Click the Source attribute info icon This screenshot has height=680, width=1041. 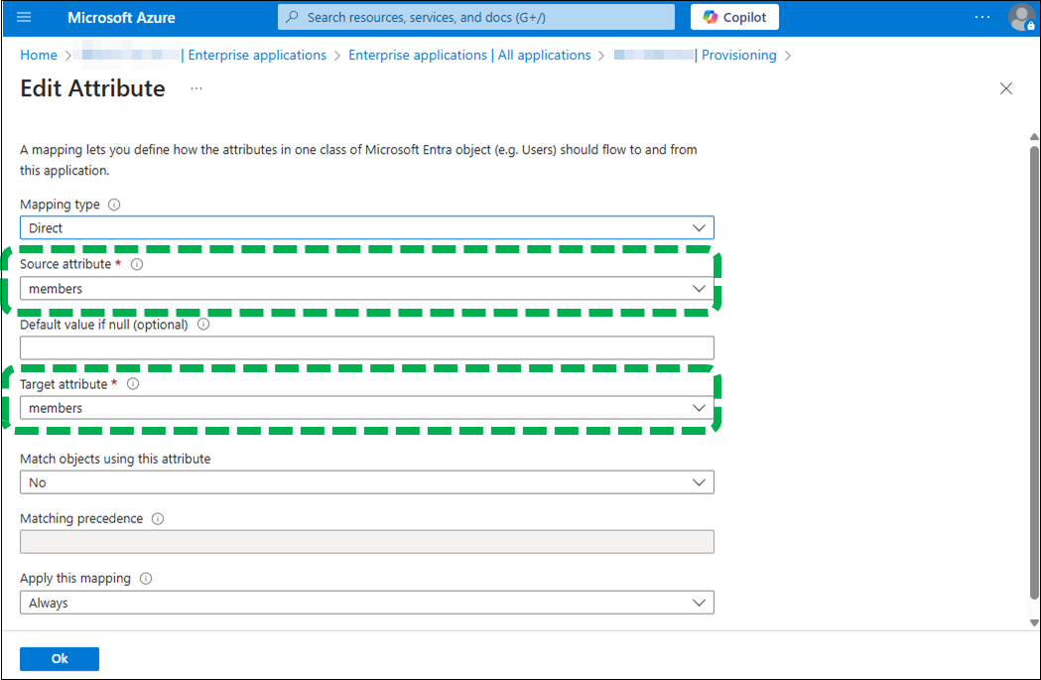(x=137, y=265)
